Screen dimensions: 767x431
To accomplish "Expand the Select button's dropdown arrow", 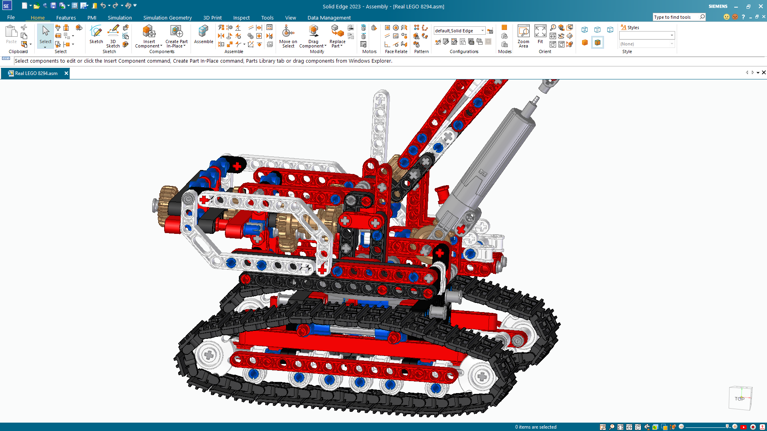I will 45,47.
